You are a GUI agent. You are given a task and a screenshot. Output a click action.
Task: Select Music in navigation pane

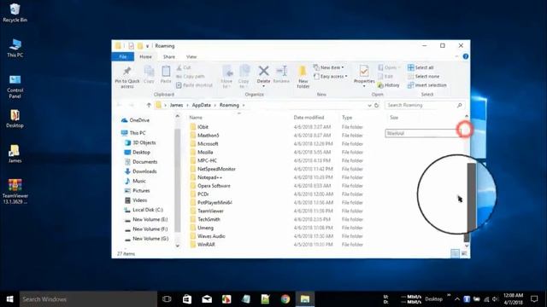pyautogui.click(x=135, y=181)
